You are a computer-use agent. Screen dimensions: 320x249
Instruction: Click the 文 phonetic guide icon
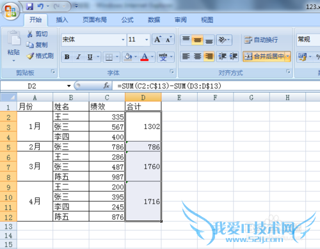pyautogui.click(x=163, y=57)
